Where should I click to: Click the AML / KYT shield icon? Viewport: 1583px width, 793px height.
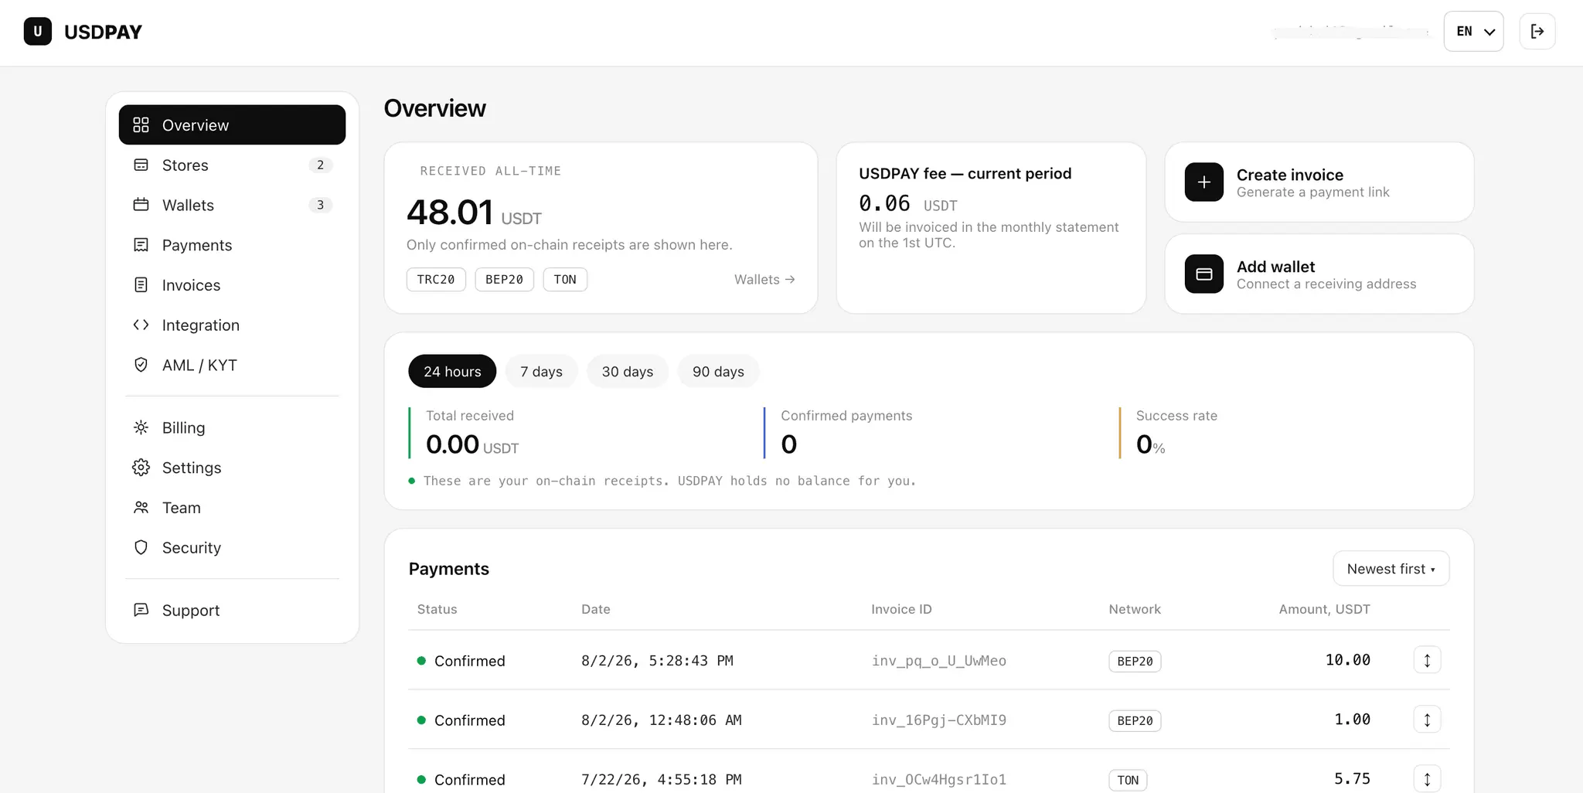pos(141,365)
